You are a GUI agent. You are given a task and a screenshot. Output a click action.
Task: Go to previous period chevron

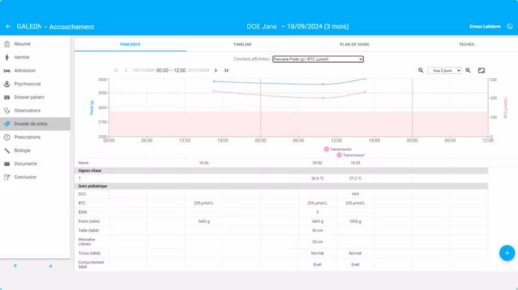coord(126,71)
